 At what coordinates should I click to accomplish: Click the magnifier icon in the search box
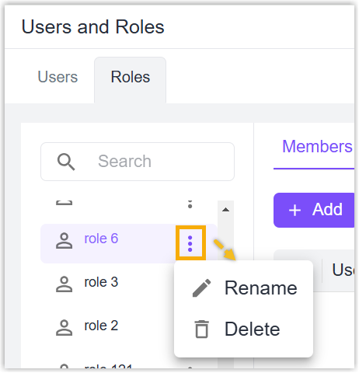(x=66, y=162)
